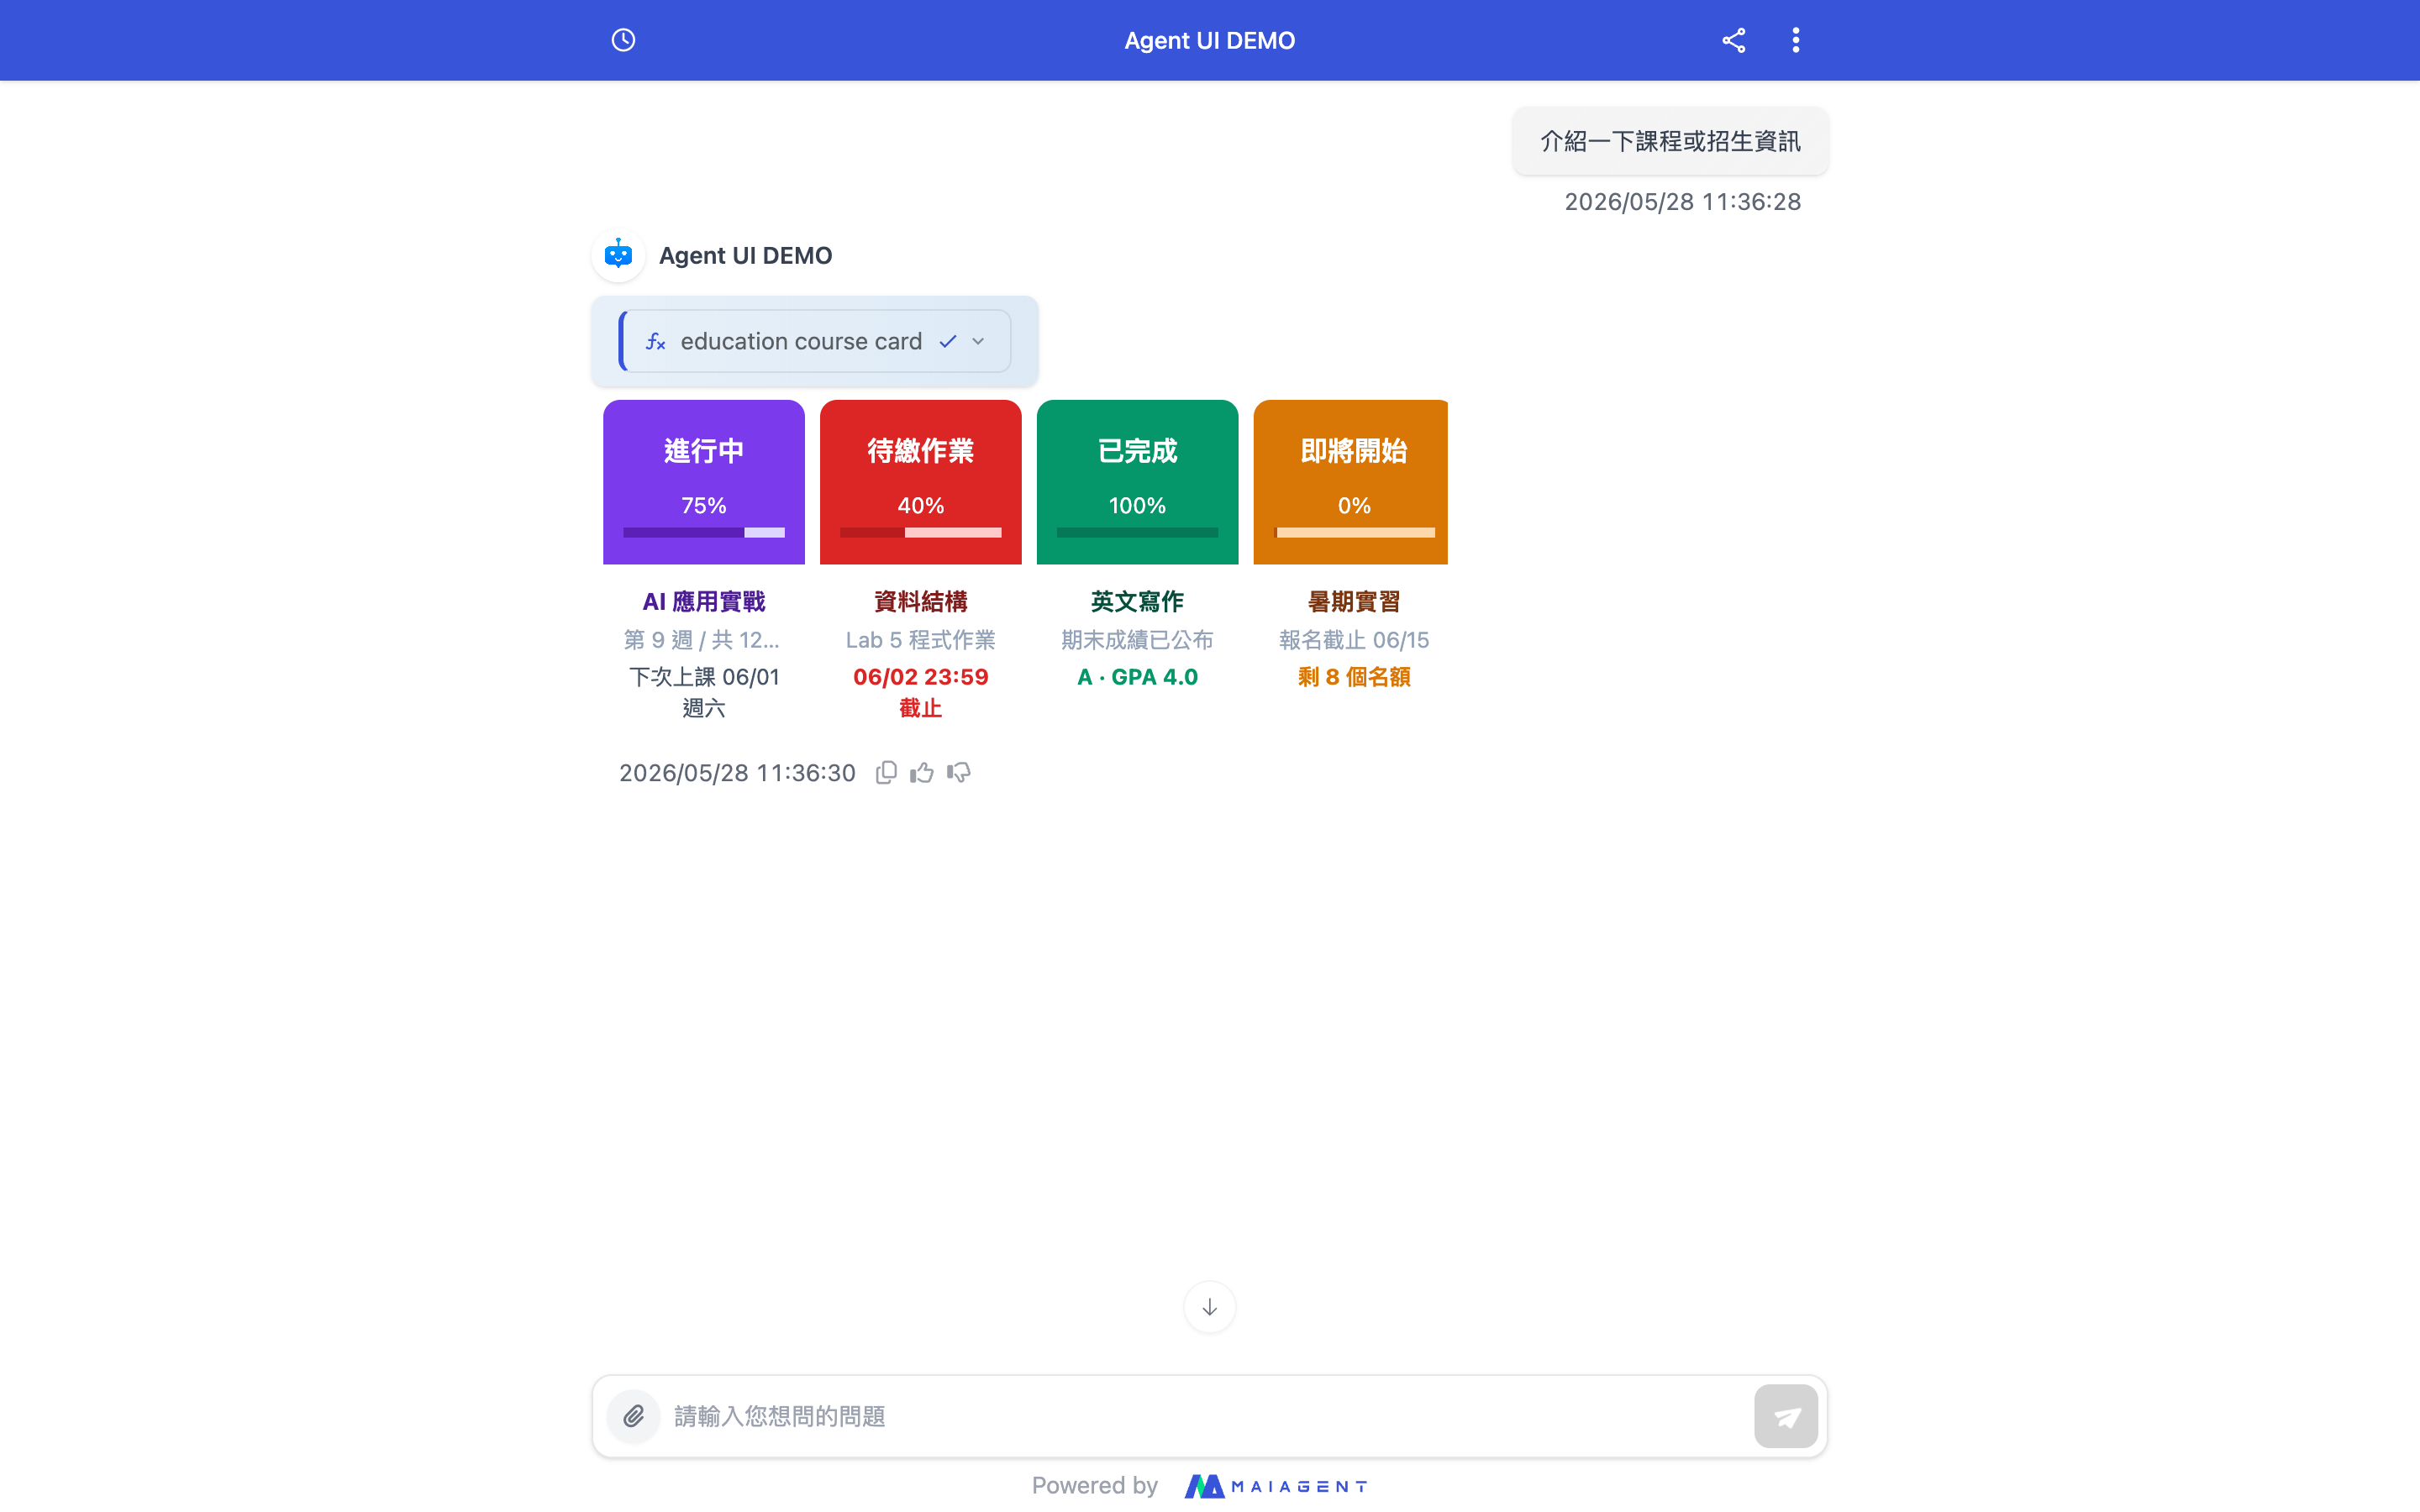Click the 第 9 週 / 共 12... subtitle
Screen dimensions: 2420x1512
(702, 640)
